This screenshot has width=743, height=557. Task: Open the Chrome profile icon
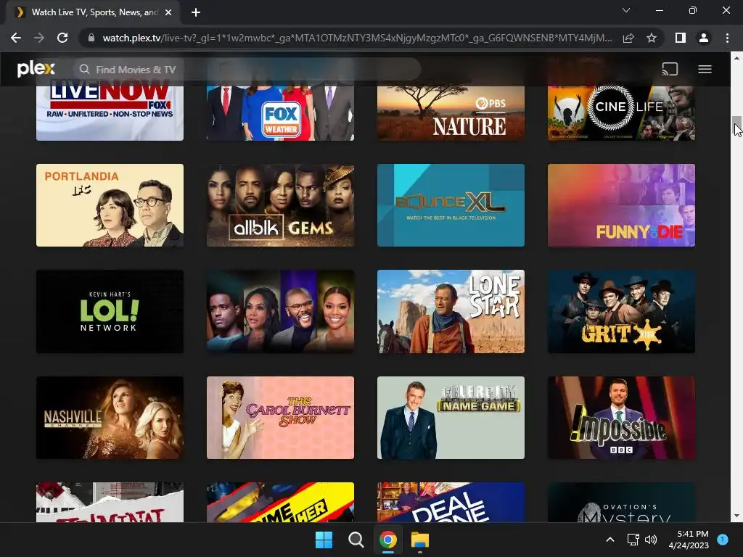(704, 38)
